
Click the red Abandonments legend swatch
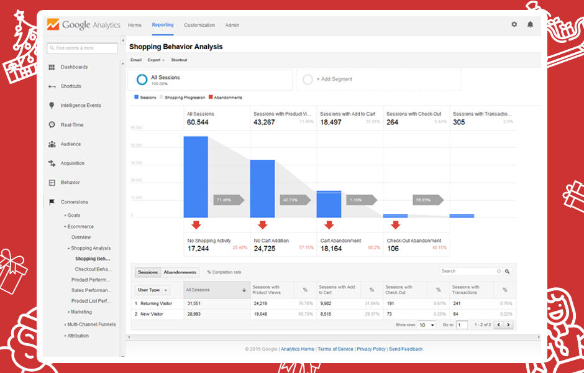(211, 97)
